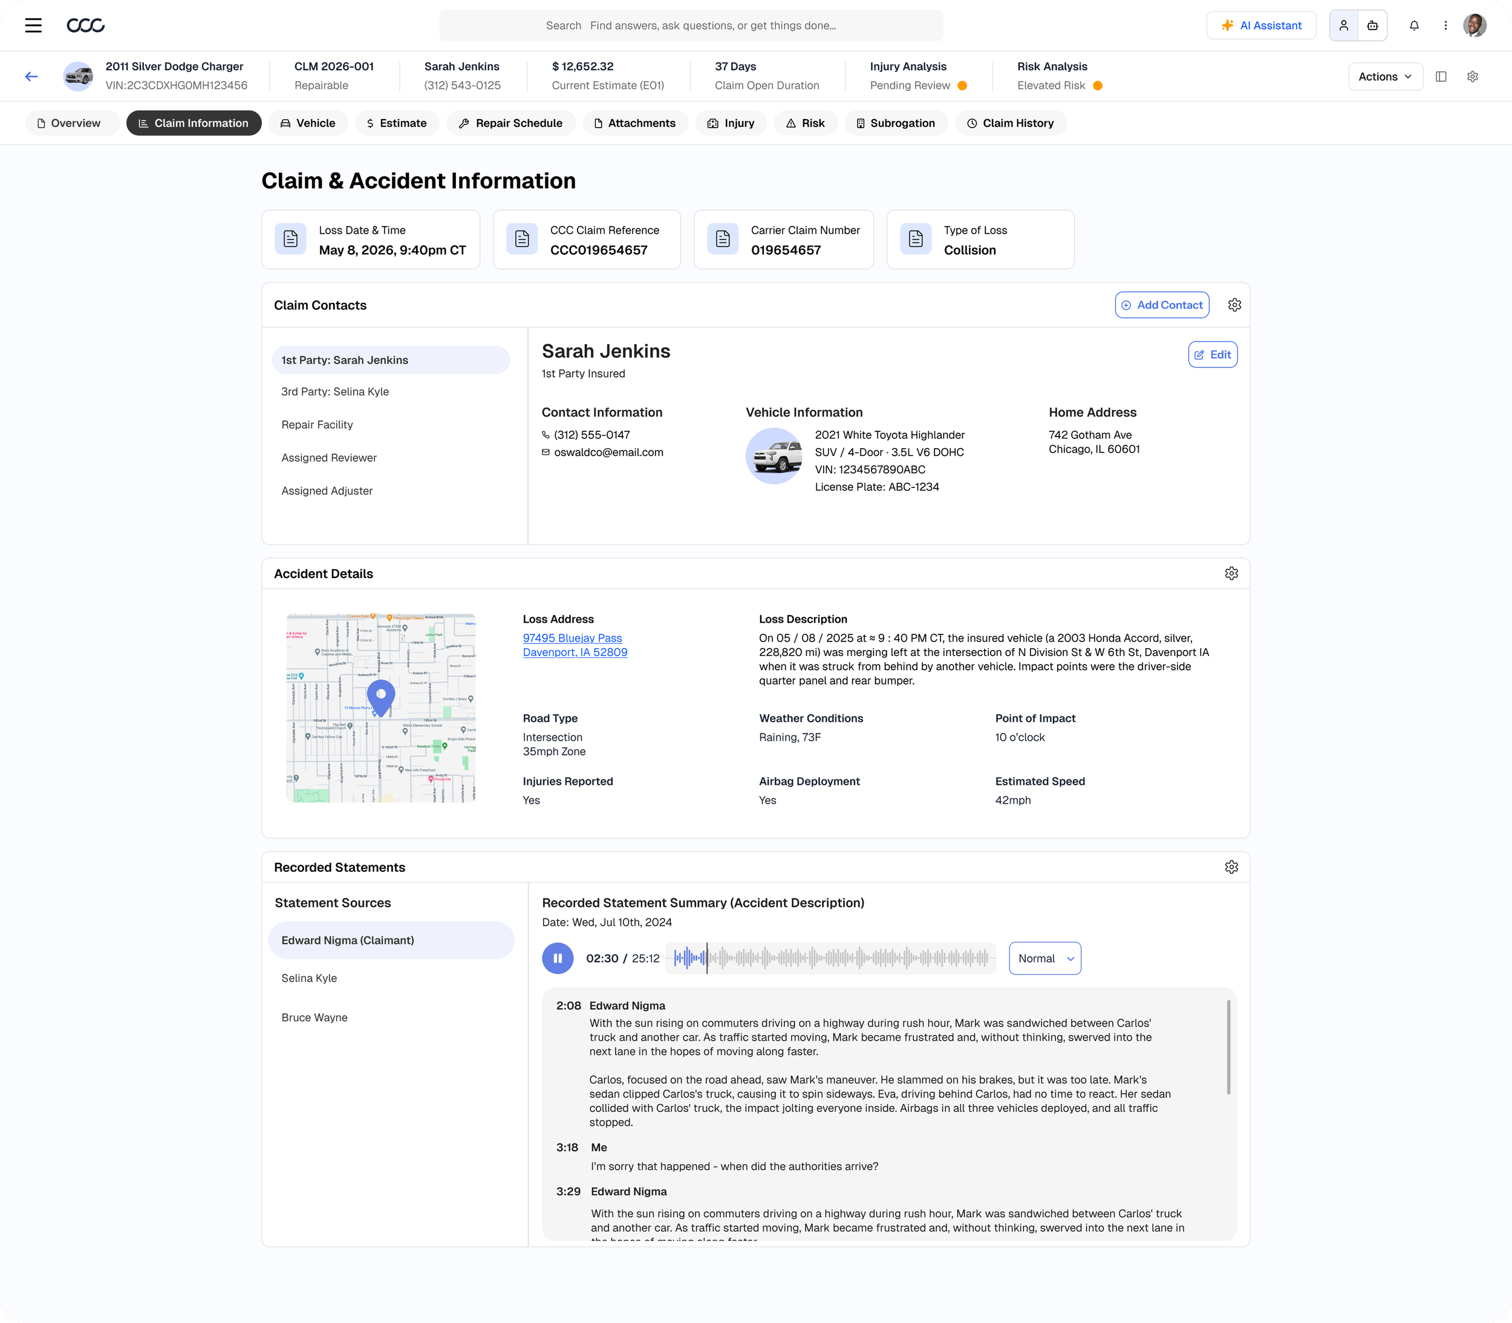Open Claim Contacts settings gear

(x=1234, y=304)
